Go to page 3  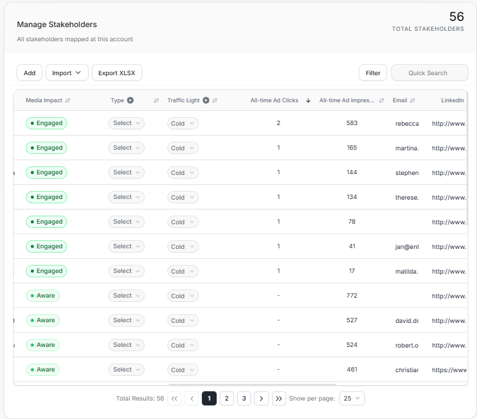(244, 398)
